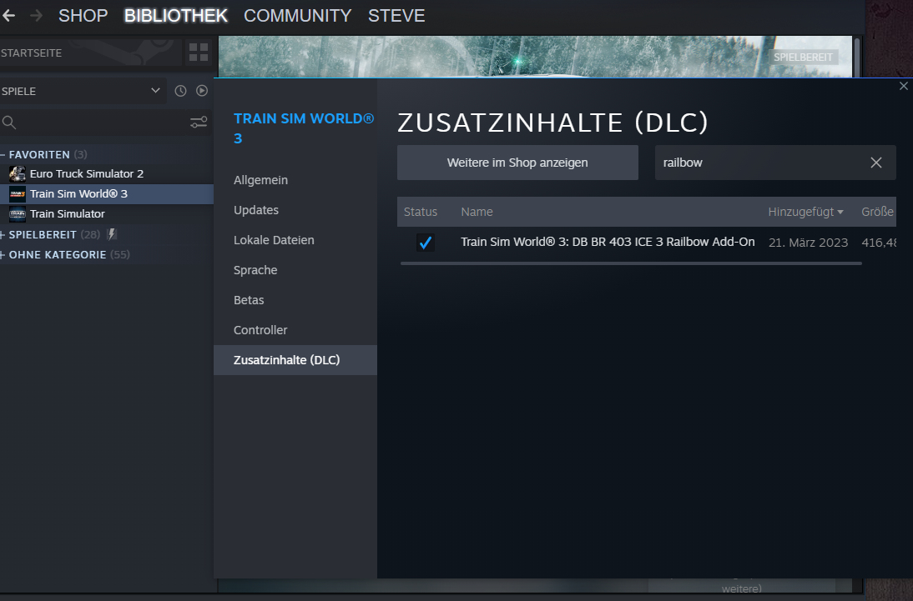913x601 pixels.
Task: Click the Euro Truck Simulator 2 game icon
Action: 18,173
